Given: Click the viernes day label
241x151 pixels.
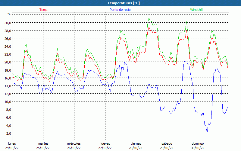Looking at the screenshot, I should pyautogui.click(x=136, y=143).
